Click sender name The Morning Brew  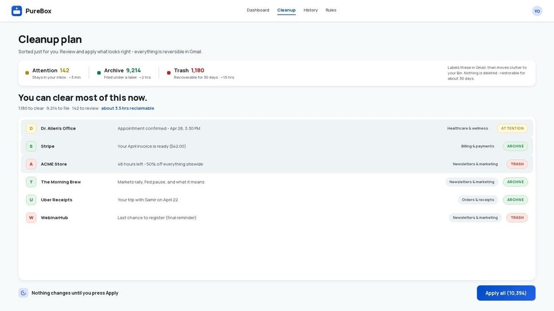click(x=60, y=182)
